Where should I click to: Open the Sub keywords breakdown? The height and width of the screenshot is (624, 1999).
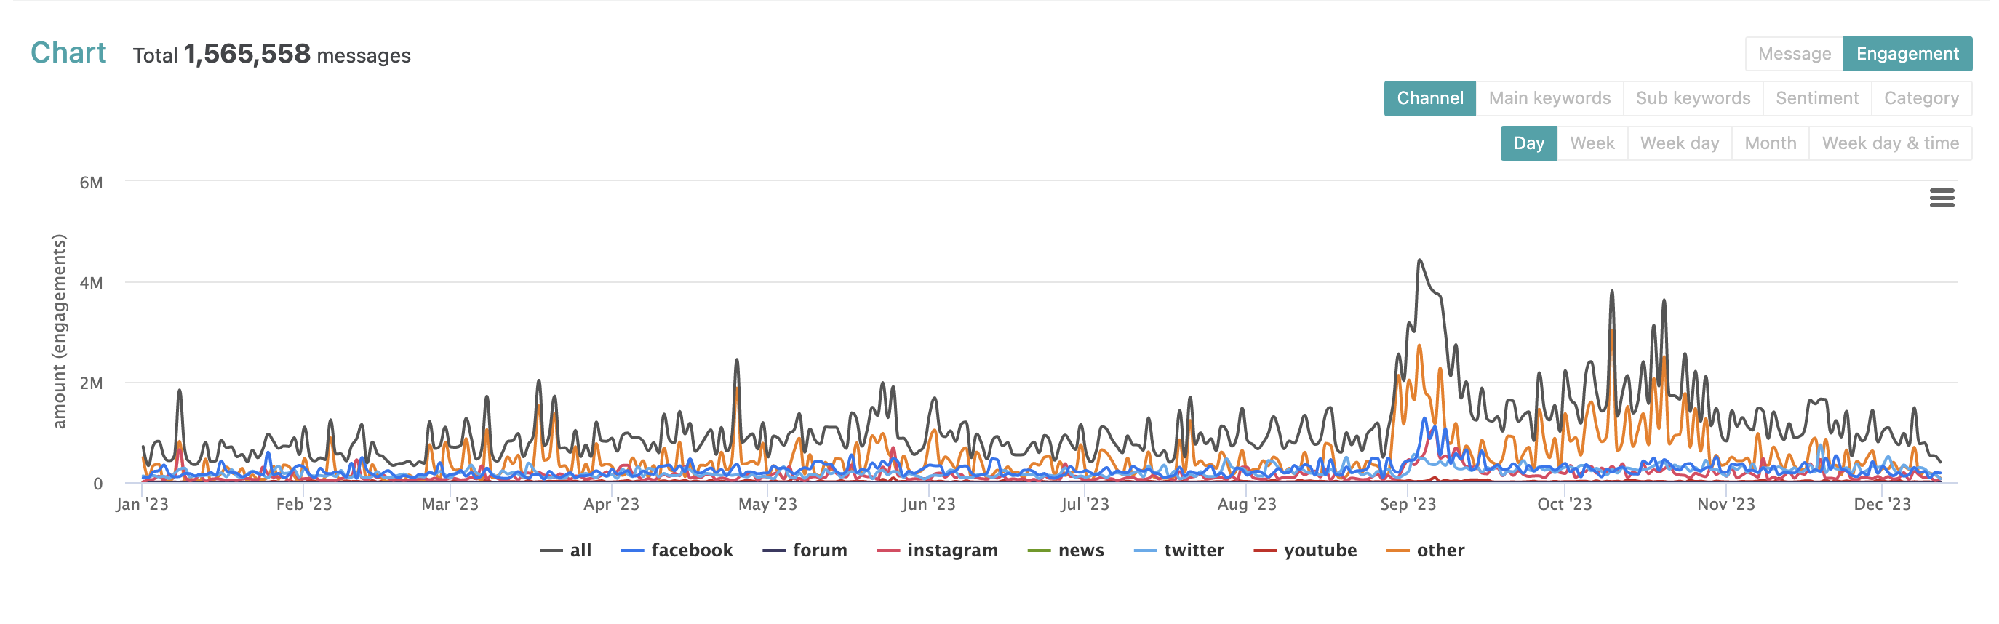point(1693,97)
